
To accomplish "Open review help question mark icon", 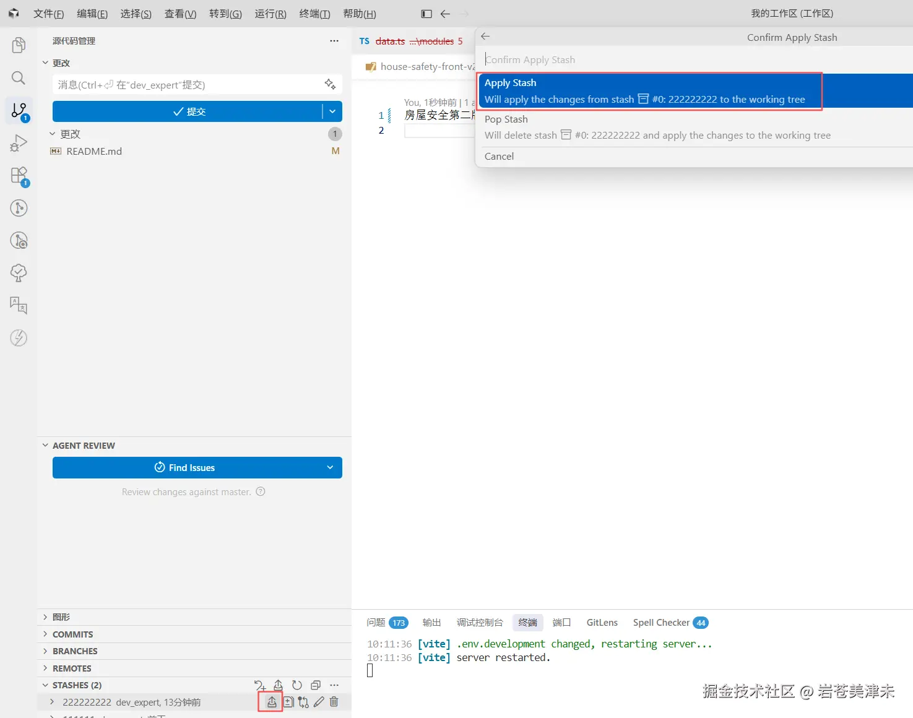I will pyautogui.click(x=261, y=491).
